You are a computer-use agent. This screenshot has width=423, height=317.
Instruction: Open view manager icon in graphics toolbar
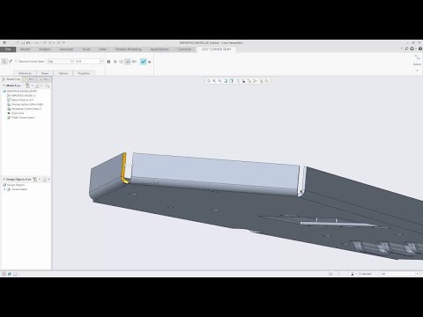(x=243, y=81)
